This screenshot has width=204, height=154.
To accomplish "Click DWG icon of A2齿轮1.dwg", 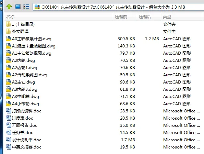I will [9, 67].
